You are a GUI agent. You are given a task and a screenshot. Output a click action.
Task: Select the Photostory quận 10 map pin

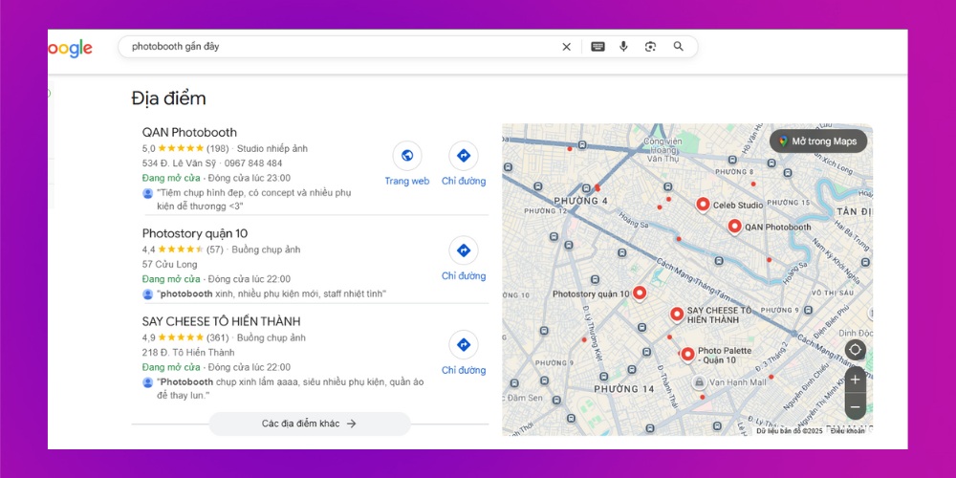639,293
